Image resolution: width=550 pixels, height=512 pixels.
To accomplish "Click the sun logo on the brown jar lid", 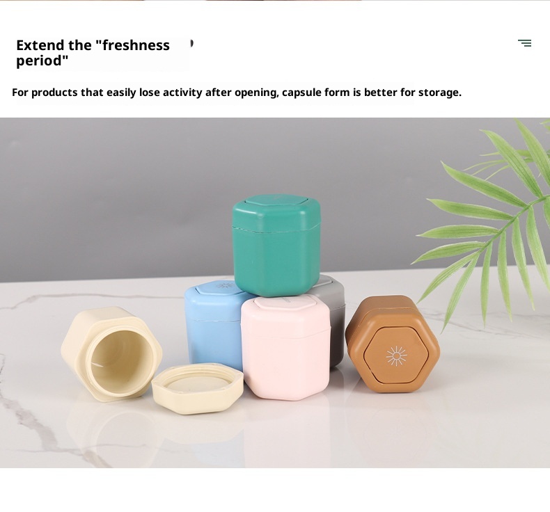I will (396, 356).
